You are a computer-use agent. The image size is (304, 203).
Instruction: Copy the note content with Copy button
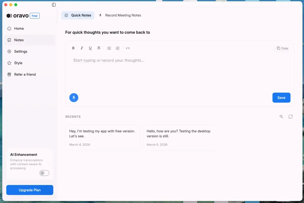(282, 48)
